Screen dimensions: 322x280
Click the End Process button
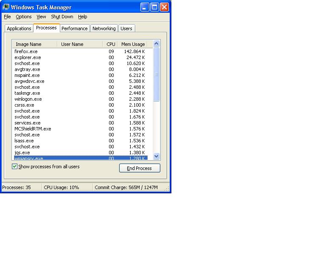pyautogui.click(x=140, y=168)
